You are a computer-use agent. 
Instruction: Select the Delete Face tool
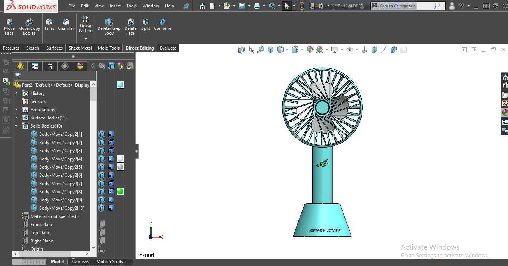click(130, 27)
